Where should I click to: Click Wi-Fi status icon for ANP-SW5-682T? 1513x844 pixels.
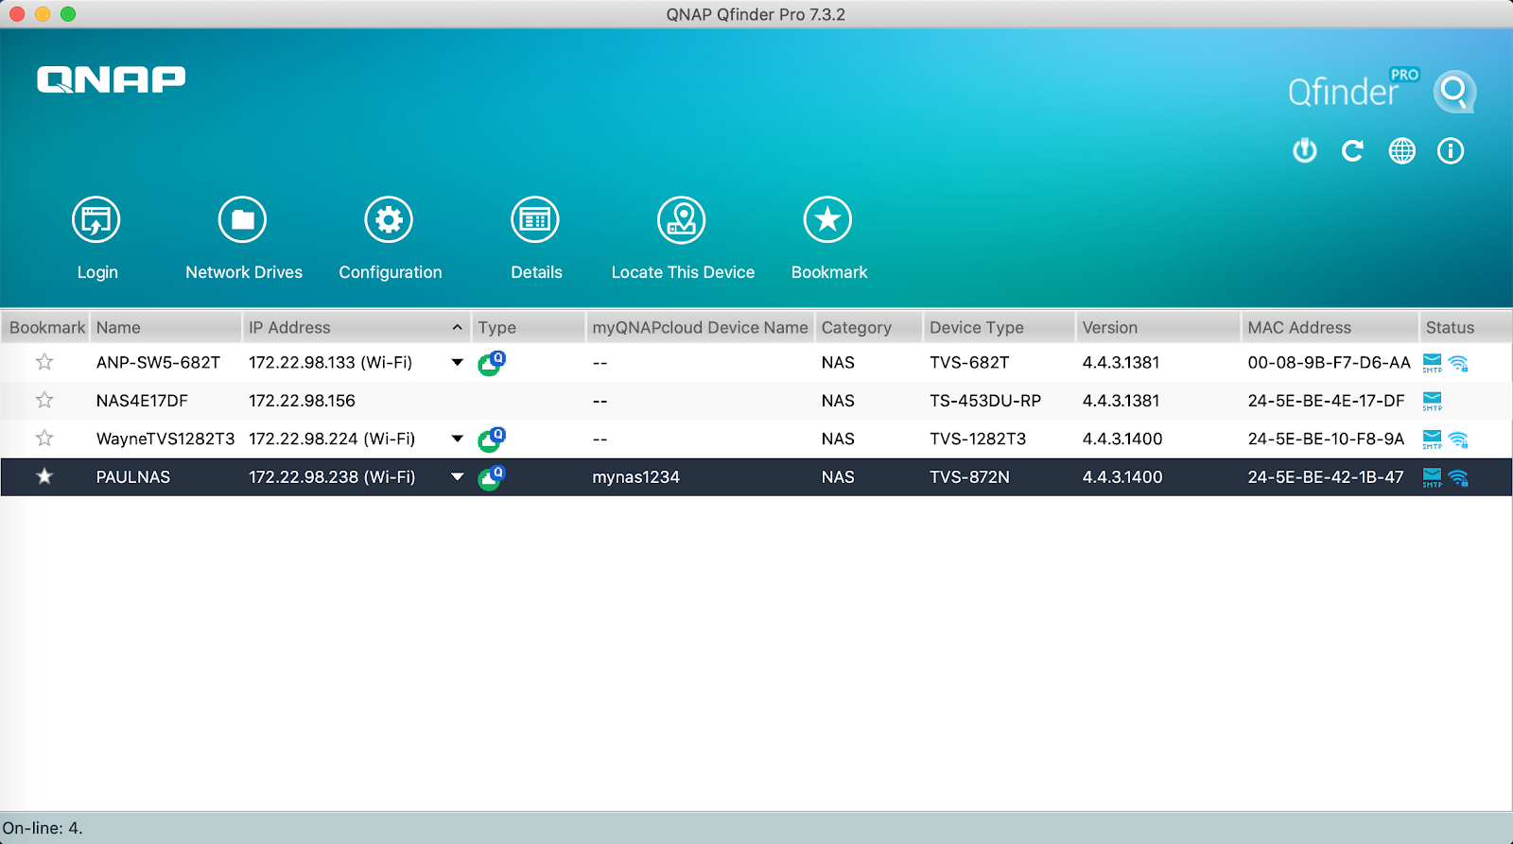[1458, 364]
